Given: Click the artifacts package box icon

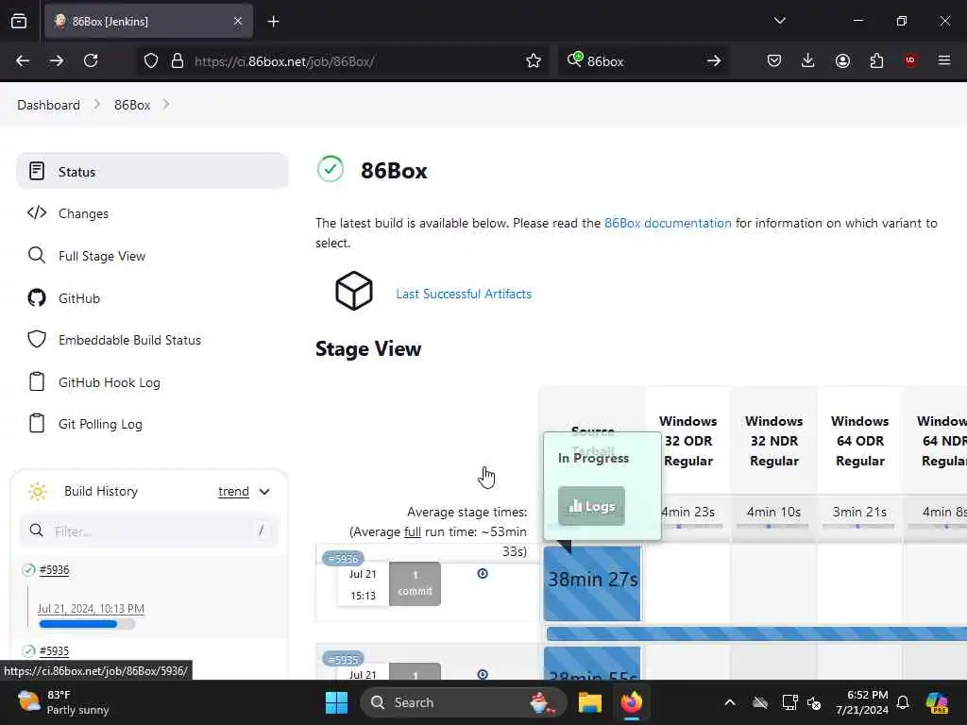Looking at the screenshot, I should pos(354,291).
